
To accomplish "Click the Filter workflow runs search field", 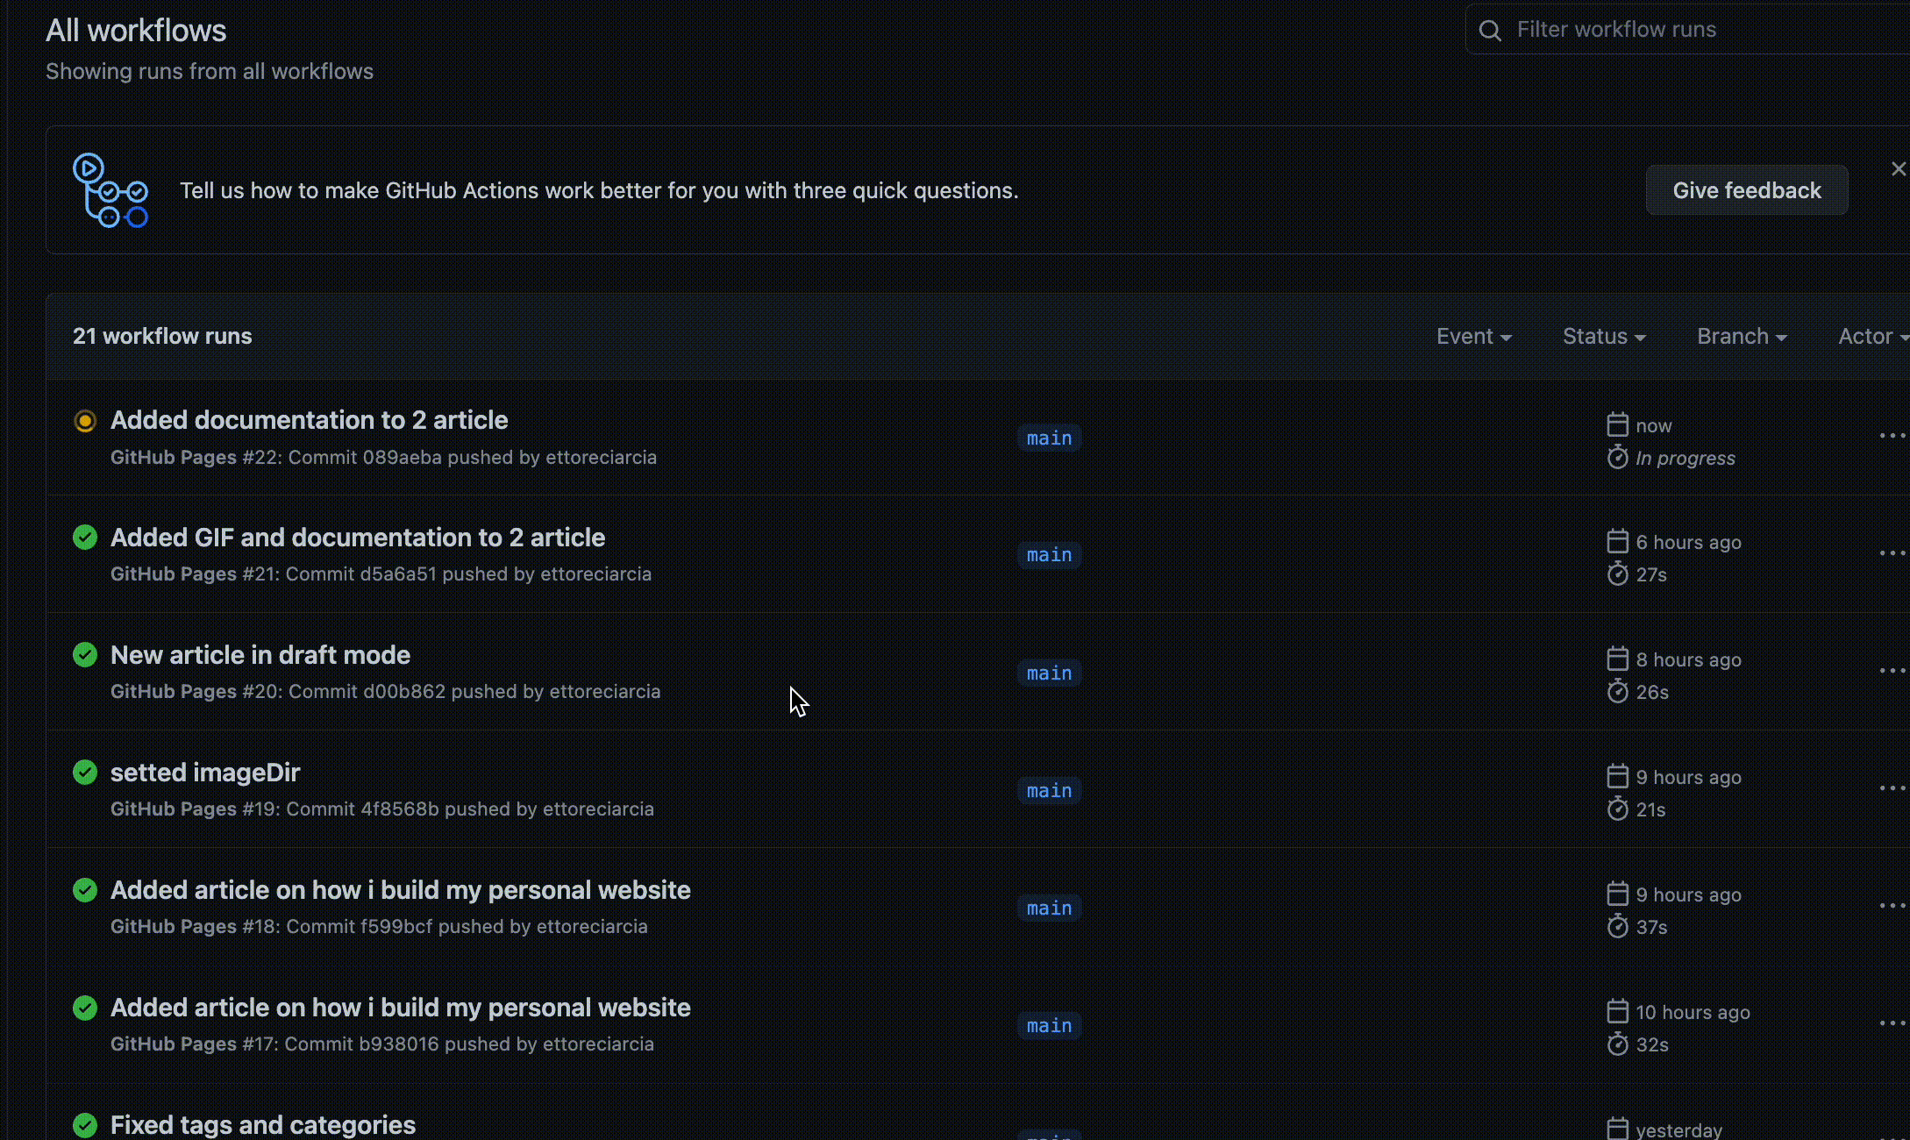I will pos(1687,30).
